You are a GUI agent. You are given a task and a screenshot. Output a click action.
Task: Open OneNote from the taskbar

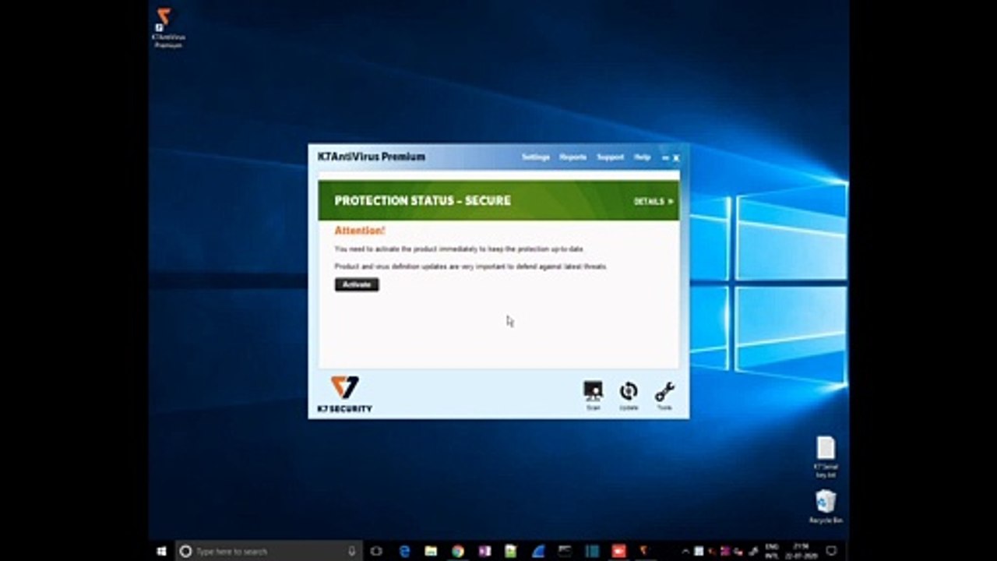[x=484, y=551]
